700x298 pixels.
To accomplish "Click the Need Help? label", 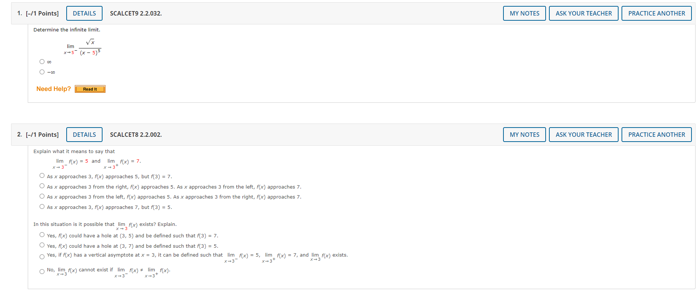I will (53, 89).
